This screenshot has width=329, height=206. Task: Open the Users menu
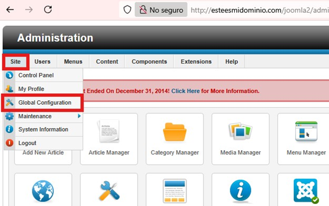point(42,61)
